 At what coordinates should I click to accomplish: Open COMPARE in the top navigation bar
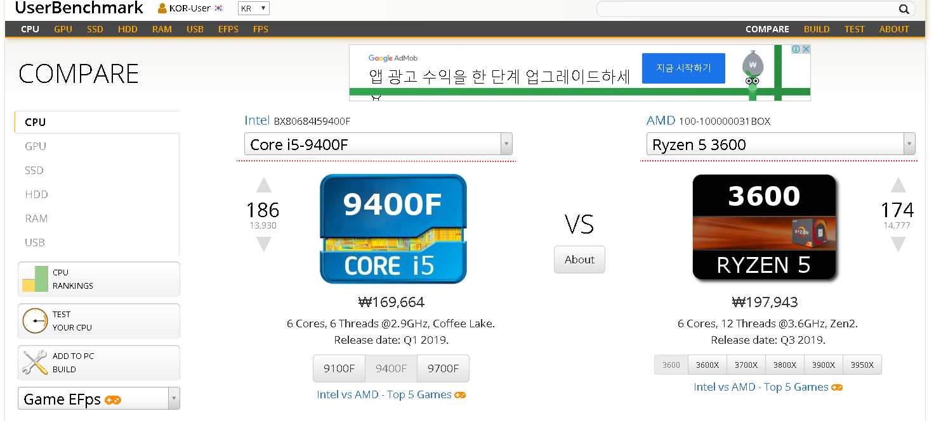pyautogui.click(x=767, y=29)
